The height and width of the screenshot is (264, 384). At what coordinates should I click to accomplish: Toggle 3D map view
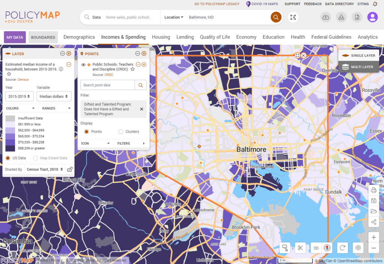tap(316, 248)
